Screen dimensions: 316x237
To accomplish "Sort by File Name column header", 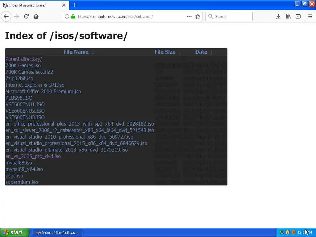I will tap(76, 52).
